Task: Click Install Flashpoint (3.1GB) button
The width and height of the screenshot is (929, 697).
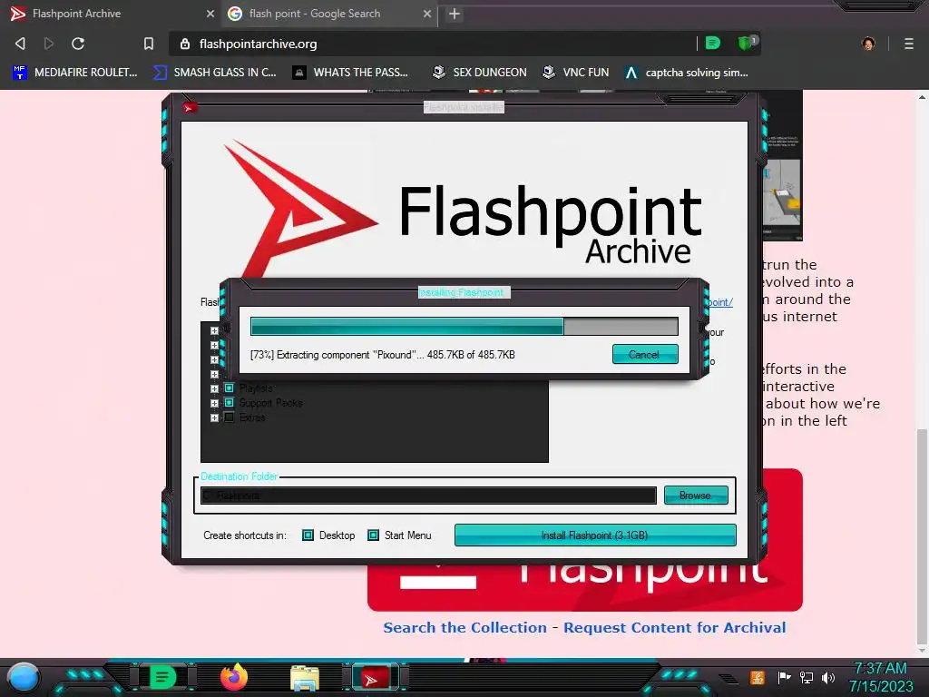Action: pos(595,535)
